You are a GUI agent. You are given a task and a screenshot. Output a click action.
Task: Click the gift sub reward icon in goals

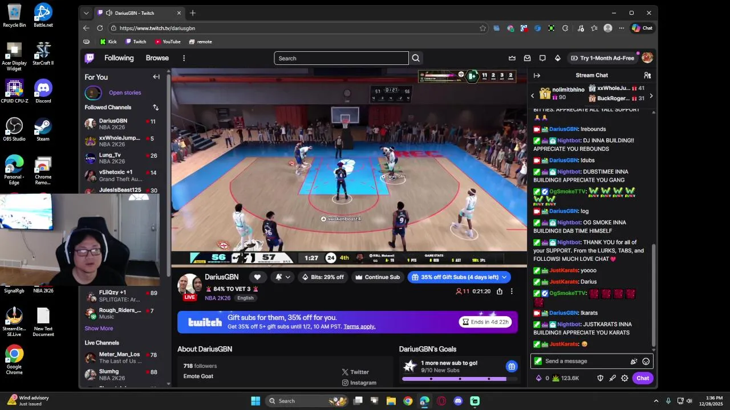(x=512, y=366)
